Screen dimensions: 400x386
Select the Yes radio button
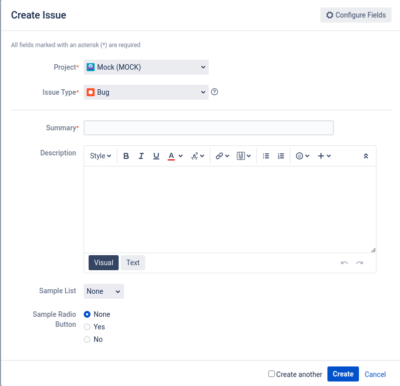[x=87, y=327]
